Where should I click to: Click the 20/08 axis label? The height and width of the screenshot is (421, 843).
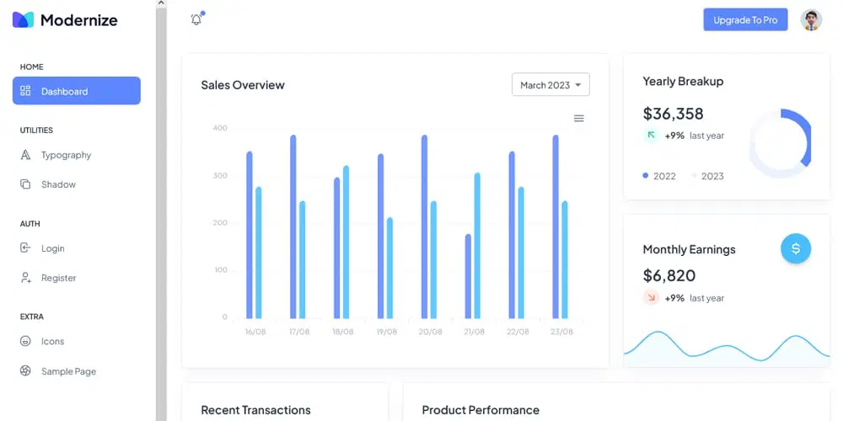[430, 332]
